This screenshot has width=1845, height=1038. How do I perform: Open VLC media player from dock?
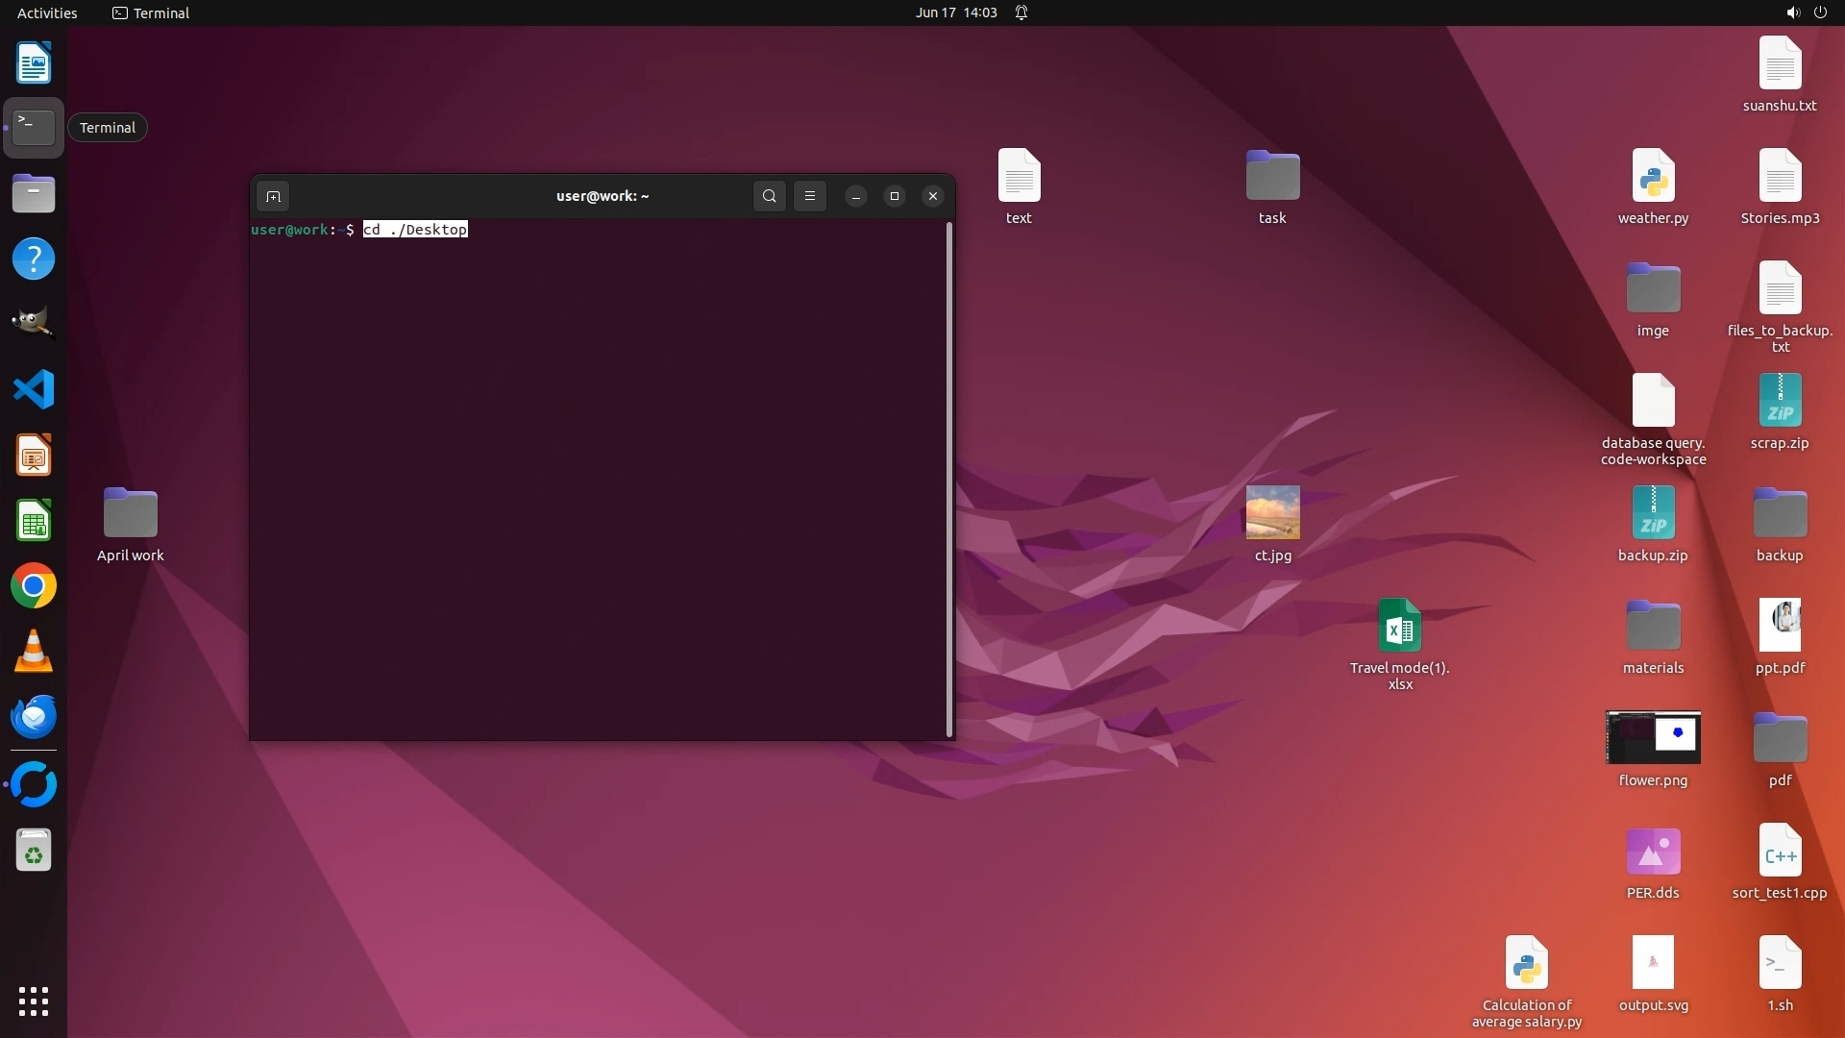(34, 652)
